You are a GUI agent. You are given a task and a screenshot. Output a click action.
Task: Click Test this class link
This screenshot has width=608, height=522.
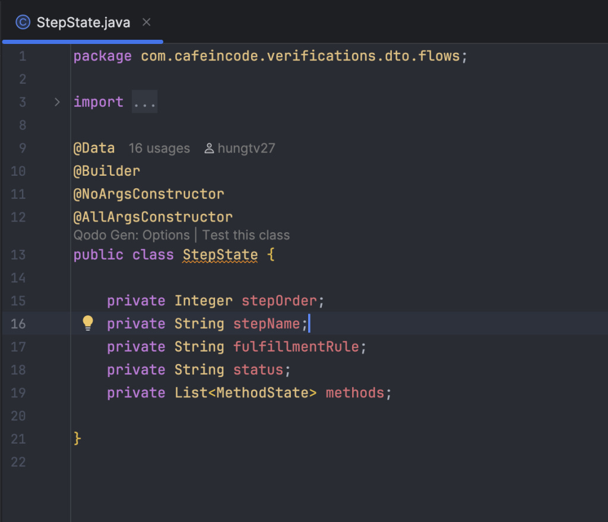pos(246,235)
